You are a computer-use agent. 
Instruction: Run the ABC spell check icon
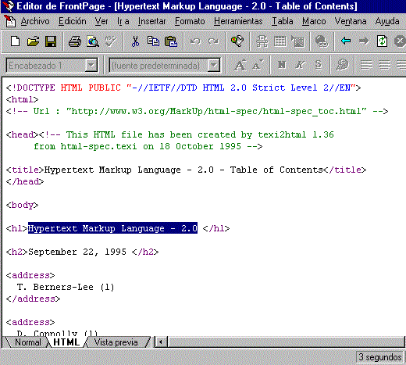coord(111,41)
